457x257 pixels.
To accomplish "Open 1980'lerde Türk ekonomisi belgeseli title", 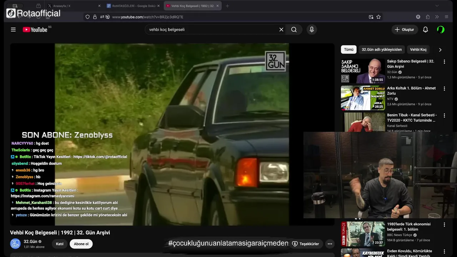I will pyautogui.click(x=409, y=227).
